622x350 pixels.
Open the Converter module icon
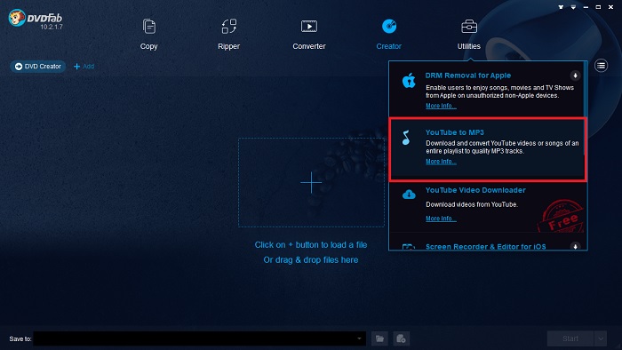pos(309,26)
